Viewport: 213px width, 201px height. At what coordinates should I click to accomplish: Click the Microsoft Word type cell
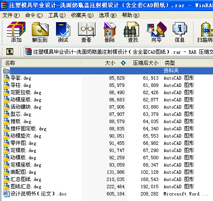[186, 194]
